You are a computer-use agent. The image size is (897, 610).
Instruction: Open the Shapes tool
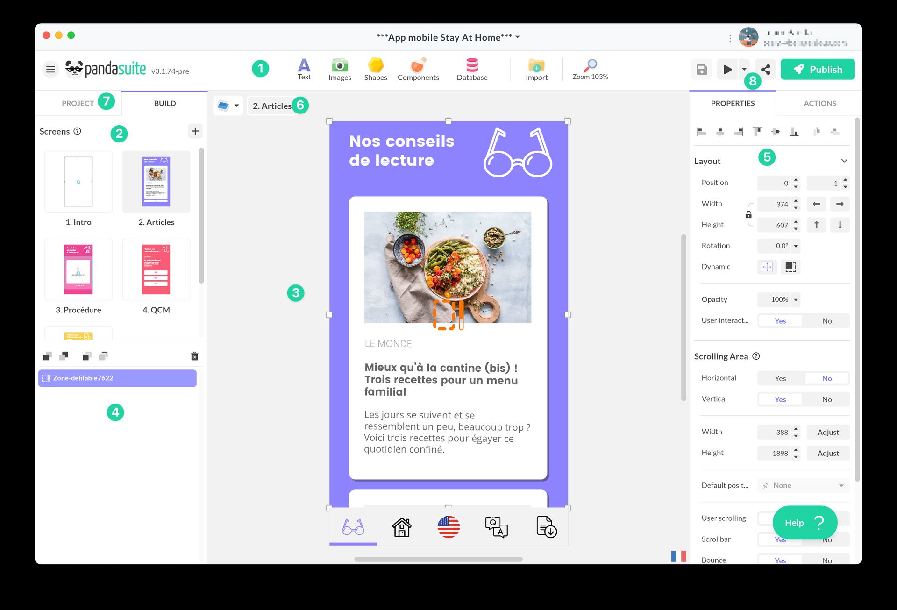click(x=376, y=69)
